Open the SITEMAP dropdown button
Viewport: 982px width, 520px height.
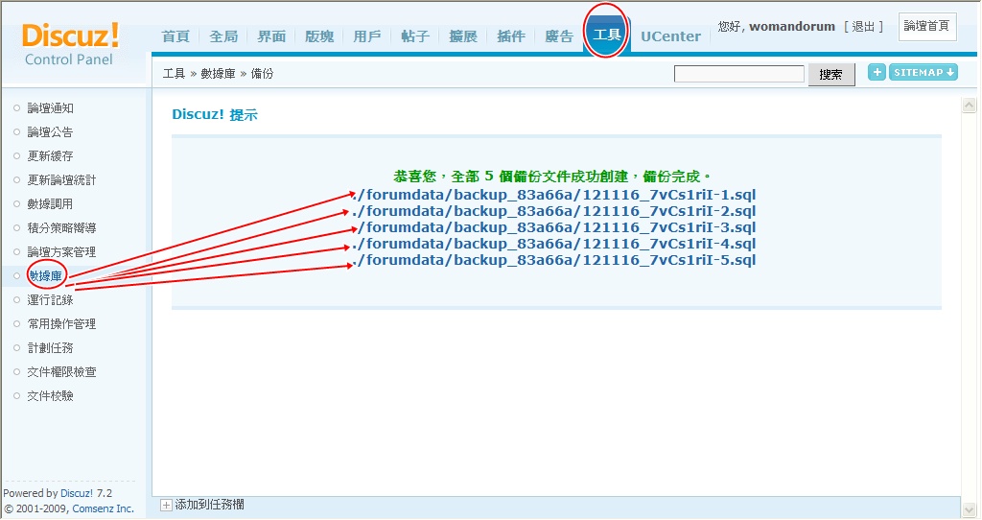(924, 73)
